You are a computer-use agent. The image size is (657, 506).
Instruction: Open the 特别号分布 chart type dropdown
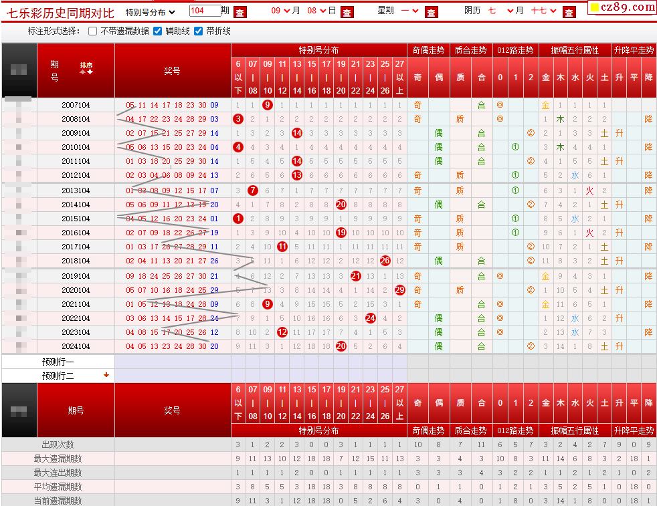(x=151, y=12)
